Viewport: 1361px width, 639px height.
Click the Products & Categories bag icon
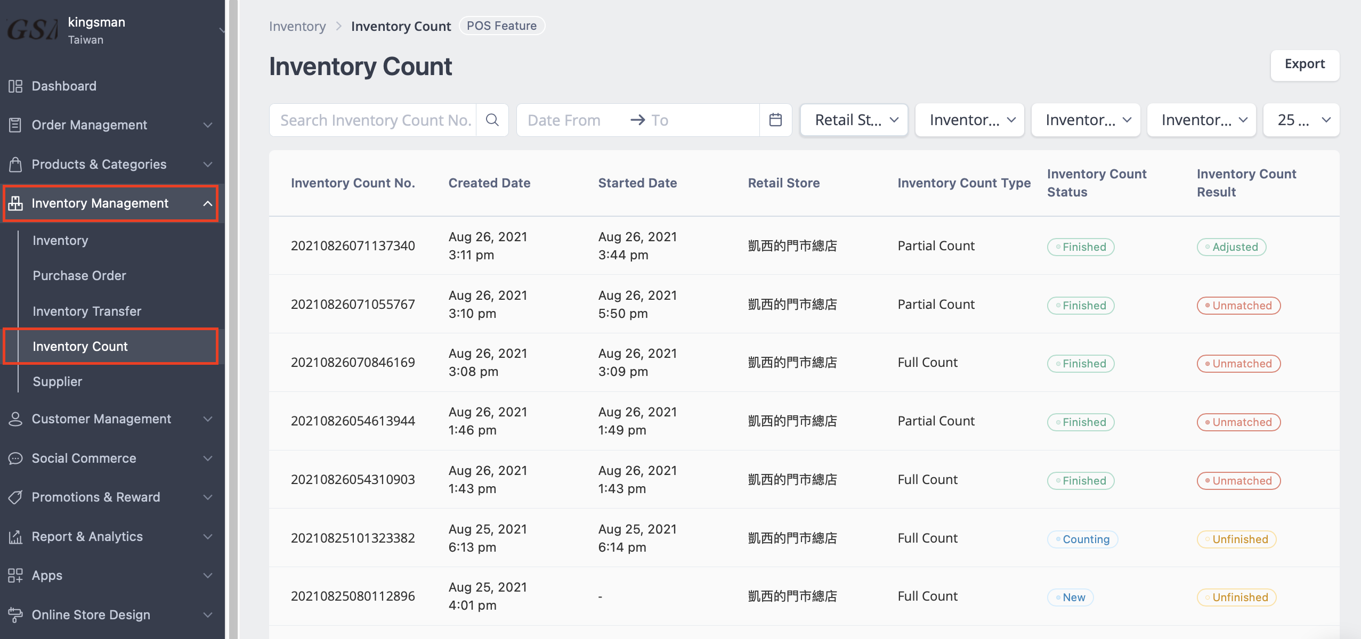tap(15, 165)
